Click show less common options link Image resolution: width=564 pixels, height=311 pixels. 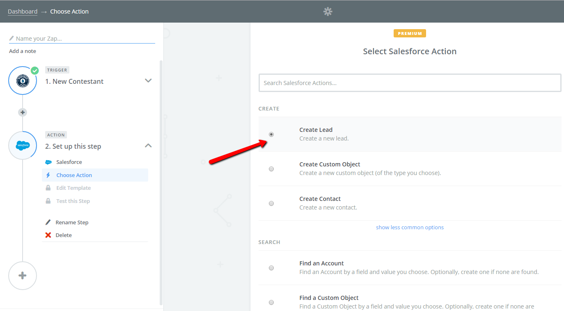[410, 227]
